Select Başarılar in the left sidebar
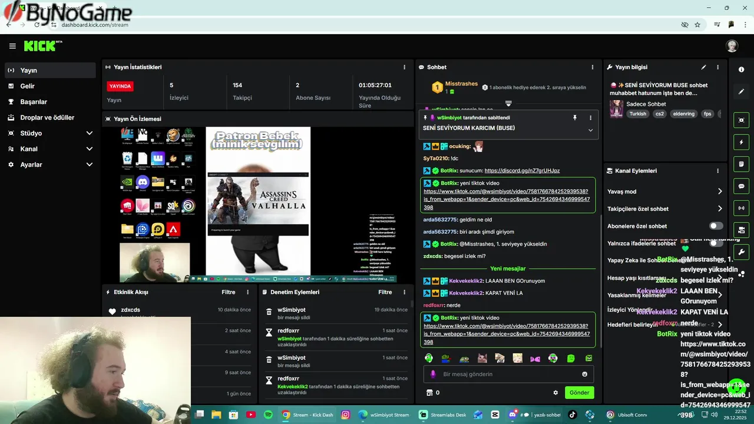 click(50, 102)
